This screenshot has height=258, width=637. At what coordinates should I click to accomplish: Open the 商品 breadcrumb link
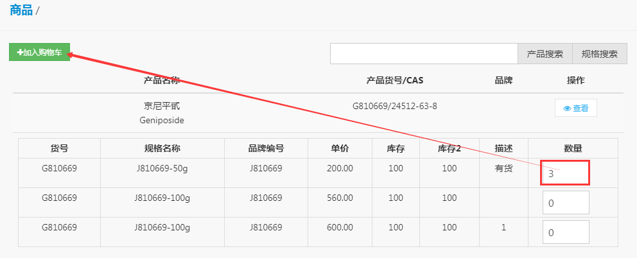point(21,10)
